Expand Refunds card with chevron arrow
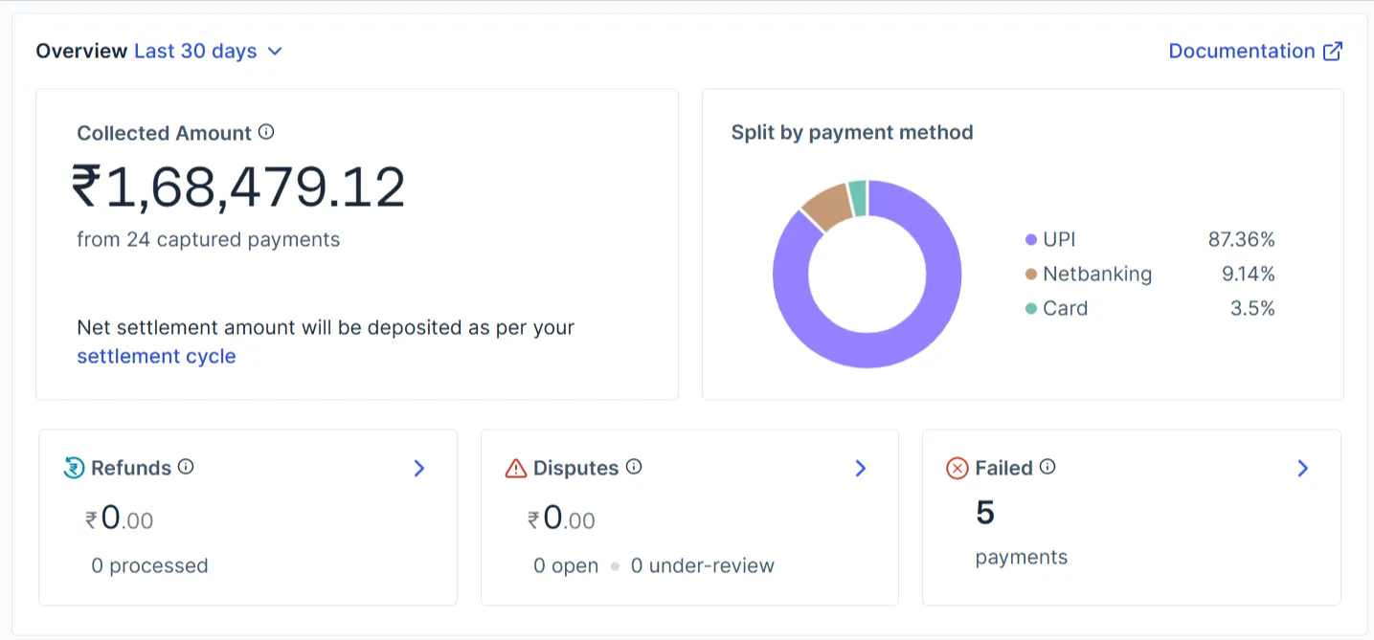 click(418, 468)
